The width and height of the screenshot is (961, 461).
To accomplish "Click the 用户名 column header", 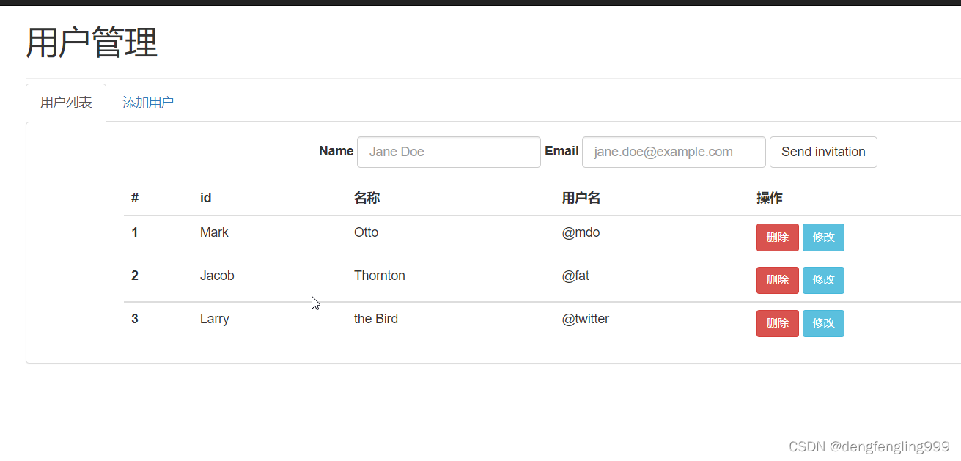I will (581, 198).
